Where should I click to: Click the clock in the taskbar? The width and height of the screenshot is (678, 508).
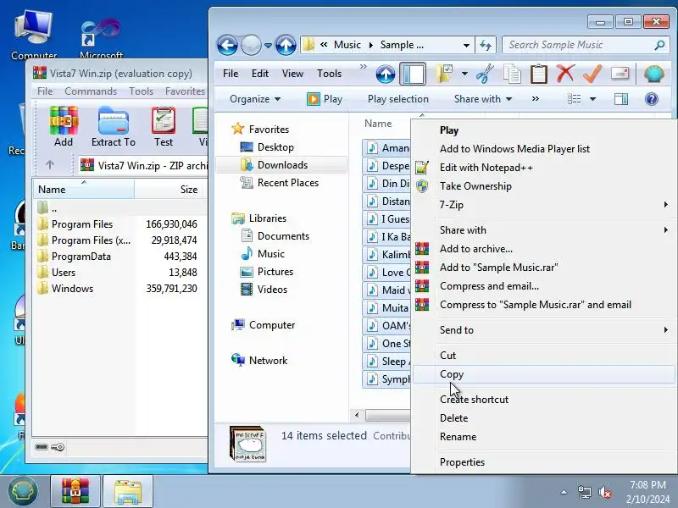coord(647,492)
